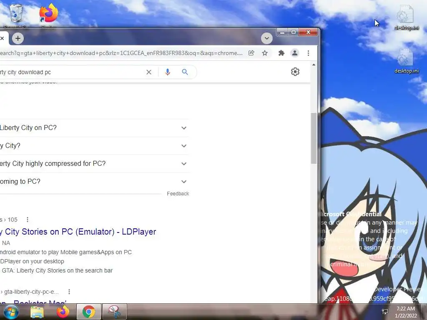Image resolution: width=427 pixels, height=320 pixels.
Task: Open the tab search dropdown arrow
Action: pos(266,38)
